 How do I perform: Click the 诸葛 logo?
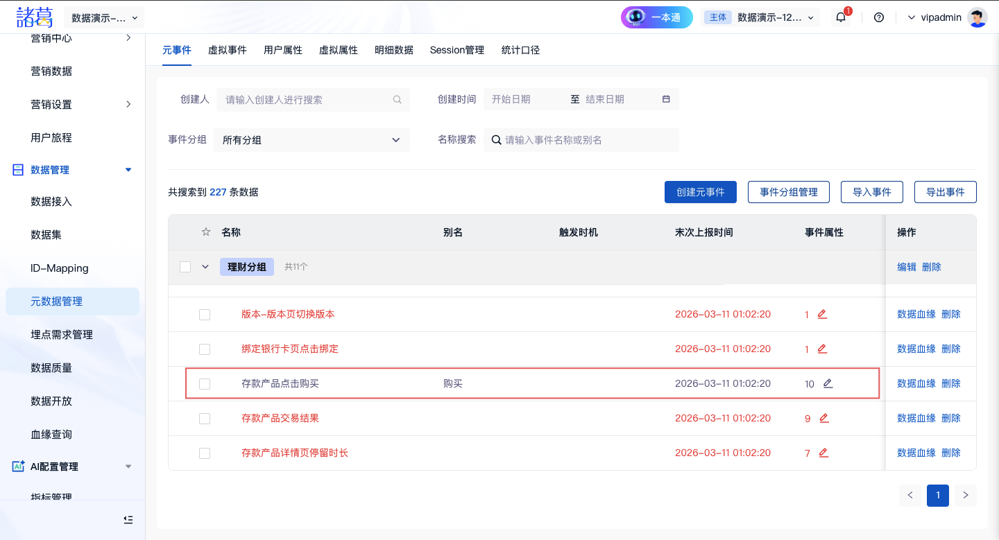(x=35, y=17)
